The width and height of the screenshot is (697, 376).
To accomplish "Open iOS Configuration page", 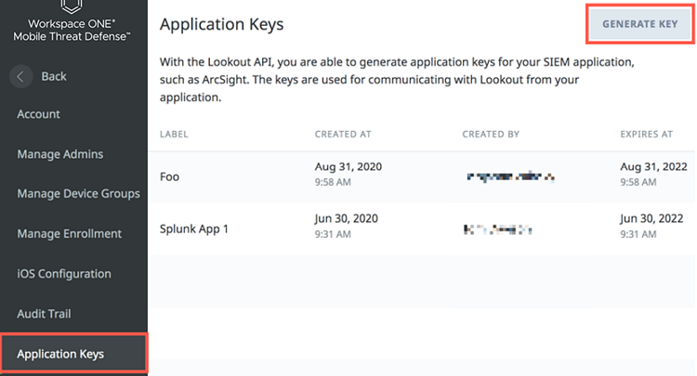I will [x=64, y=274].
